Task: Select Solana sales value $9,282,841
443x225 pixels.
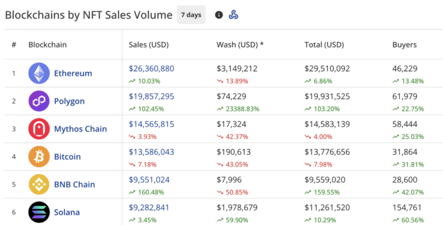Action: (149, 208)
